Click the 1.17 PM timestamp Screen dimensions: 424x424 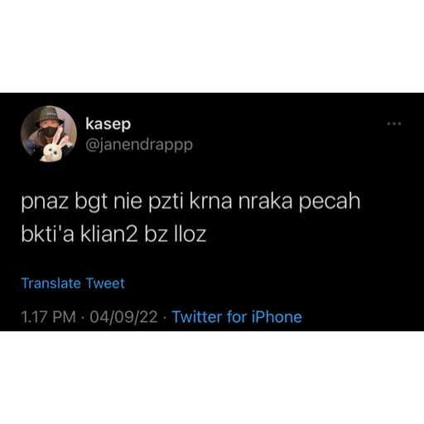[48, 317]
